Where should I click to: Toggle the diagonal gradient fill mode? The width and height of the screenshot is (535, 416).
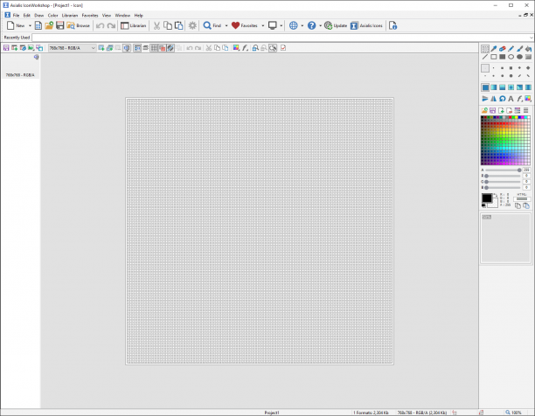[x=519, y=87]
